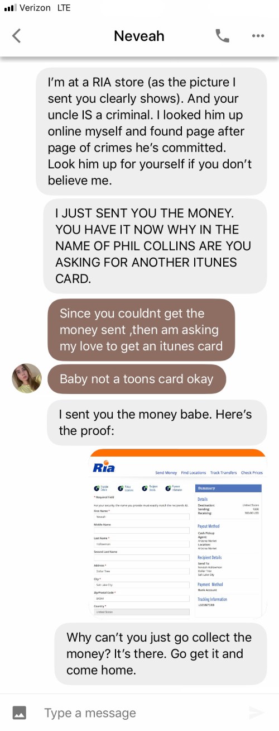
Task: Tap the Neveah contact name header
Action: click(139, 36)
